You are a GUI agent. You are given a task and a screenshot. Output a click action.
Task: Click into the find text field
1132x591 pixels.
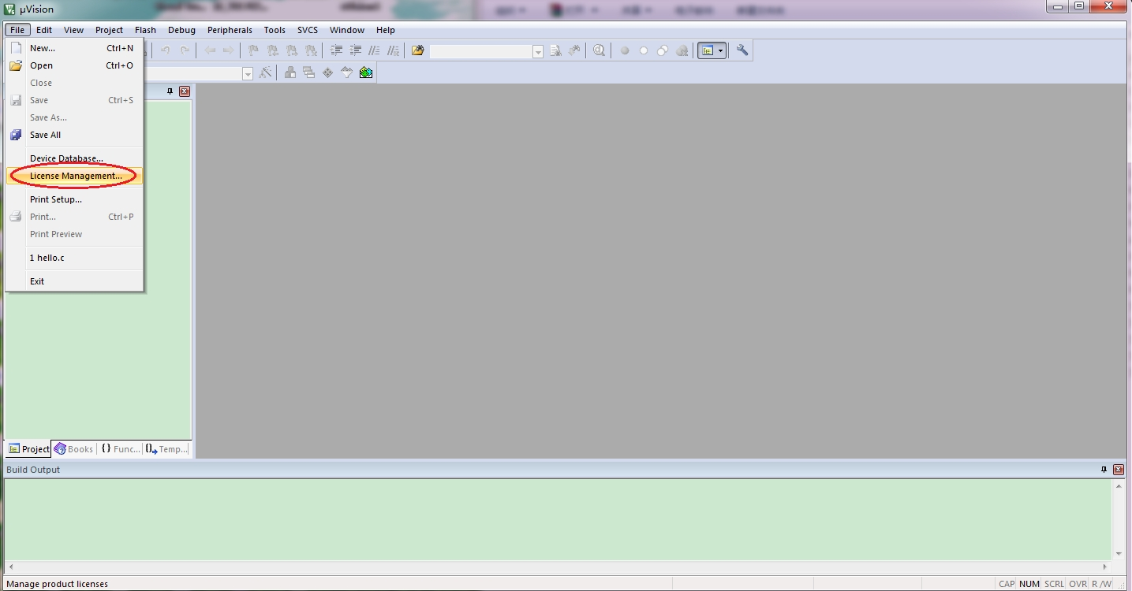(x=481, y=51)
